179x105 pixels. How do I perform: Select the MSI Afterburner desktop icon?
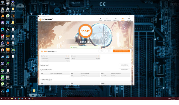tap(3, 71)
